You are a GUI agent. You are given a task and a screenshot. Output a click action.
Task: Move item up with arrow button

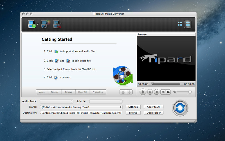coord(123,92)
